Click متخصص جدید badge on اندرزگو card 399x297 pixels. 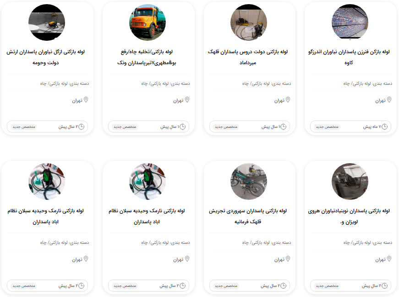pos(327,127)
